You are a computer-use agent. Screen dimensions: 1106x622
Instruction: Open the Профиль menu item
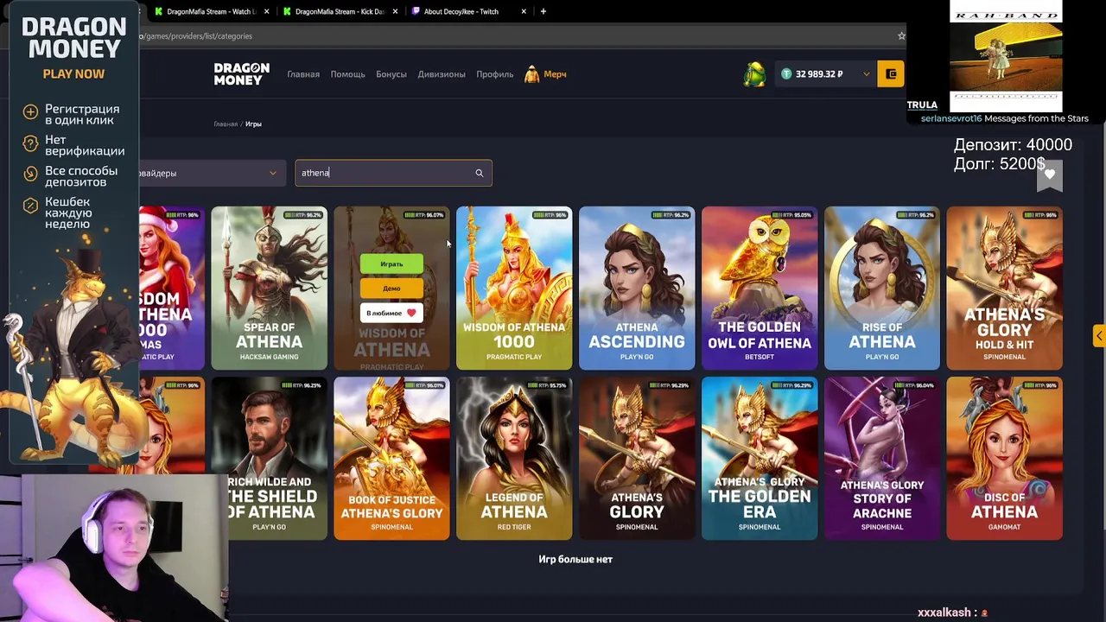[x=495, y=74]
